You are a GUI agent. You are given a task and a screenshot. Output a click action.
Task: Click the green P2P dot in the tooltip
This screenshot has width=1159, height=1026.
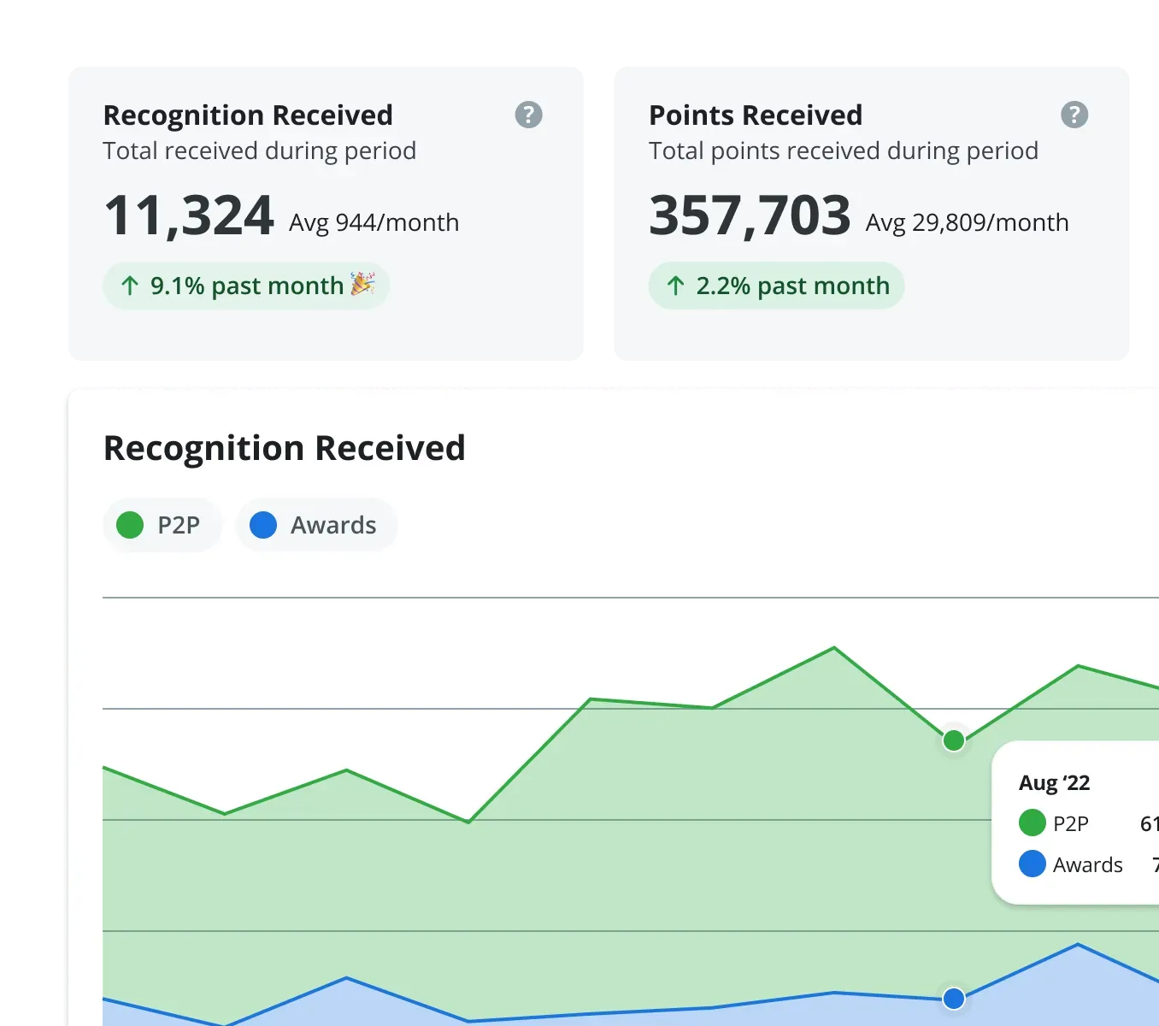pyautogui.click(x=1033, y=823)
